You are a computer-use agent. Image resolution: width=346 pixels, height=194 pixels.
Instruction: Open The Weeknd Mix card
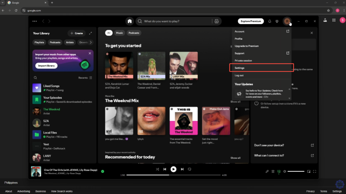119,70
